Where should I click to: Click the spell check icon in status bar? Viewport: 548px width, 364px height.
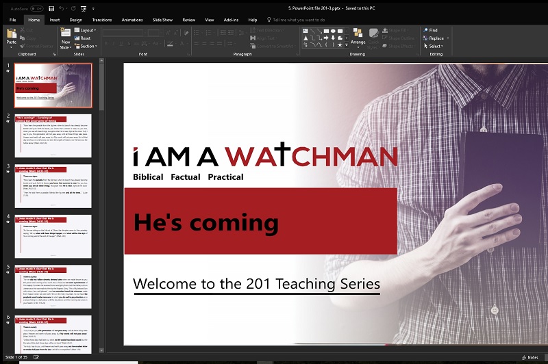pyautogui.click(x=36, y=357)
